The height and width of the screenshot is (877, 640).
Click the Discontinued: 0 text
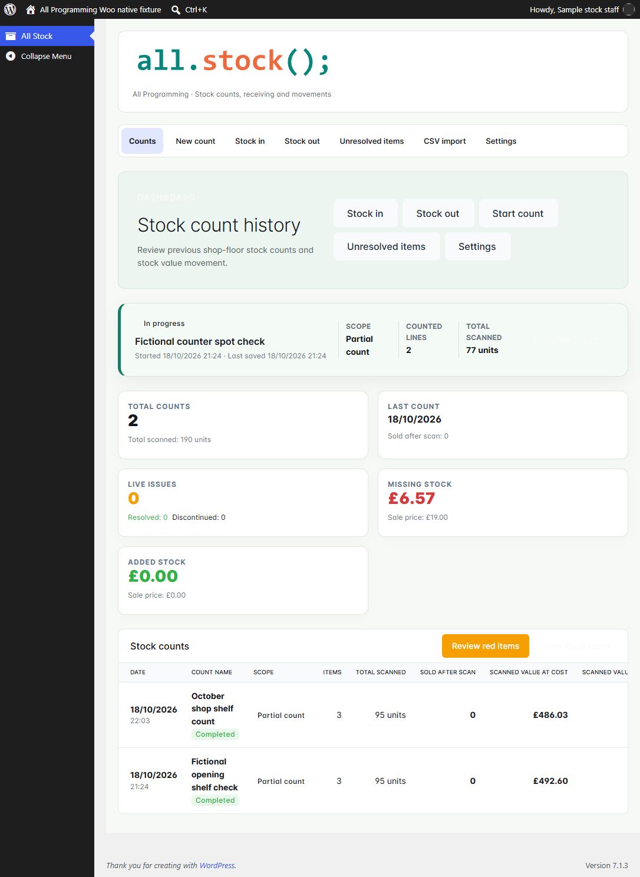[199, 517]
